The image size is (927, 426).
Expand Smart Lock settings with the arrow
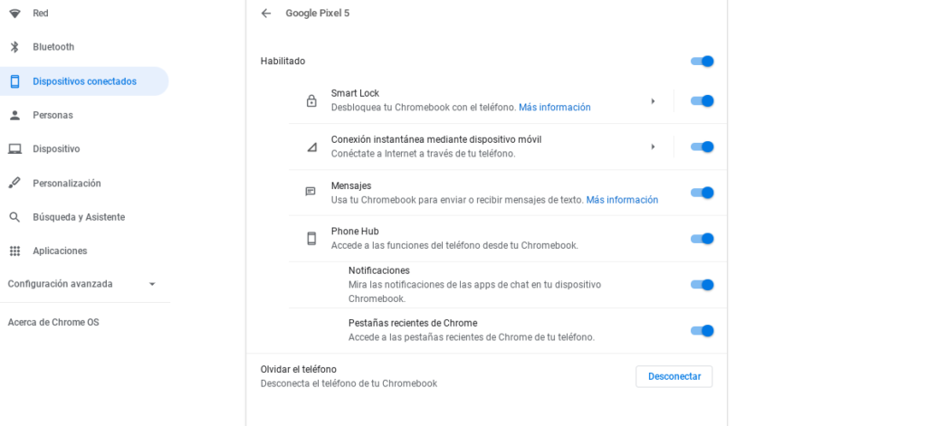click(x=653, y=100)
